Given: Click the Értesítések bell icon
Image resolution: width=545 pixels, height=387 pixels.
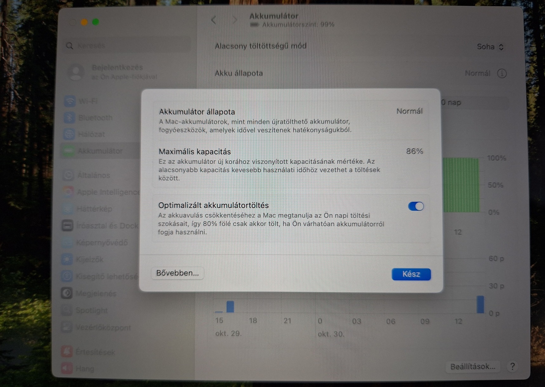Looking at the screenshot, I should [x=67, y=351].
